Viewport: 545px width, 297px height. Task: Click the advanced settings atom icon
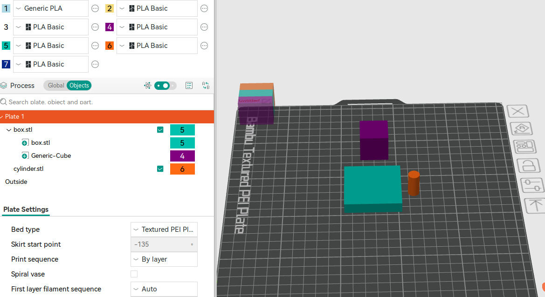pyautogui.click(x=147, y=85)
